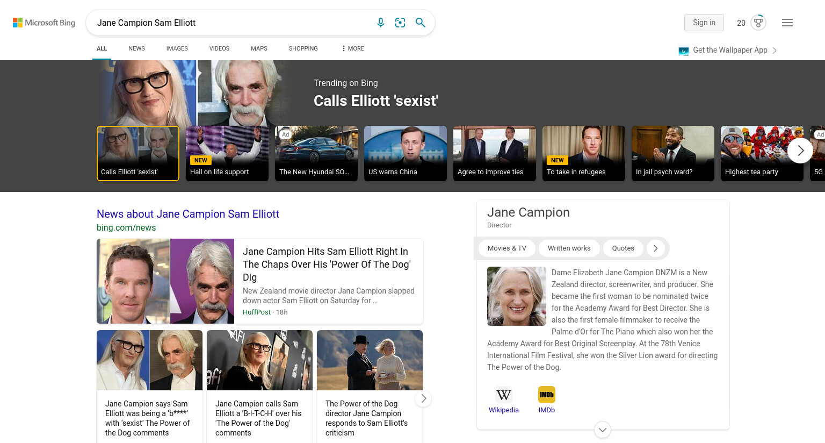825x443 pixels.
Task: Click the bing.com/news link
Action: coord(126,227)
